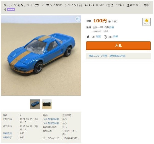The width and height of the screenshot is (154, 144).
Task: Click the bid gavel icon
Action: (88, 37)
